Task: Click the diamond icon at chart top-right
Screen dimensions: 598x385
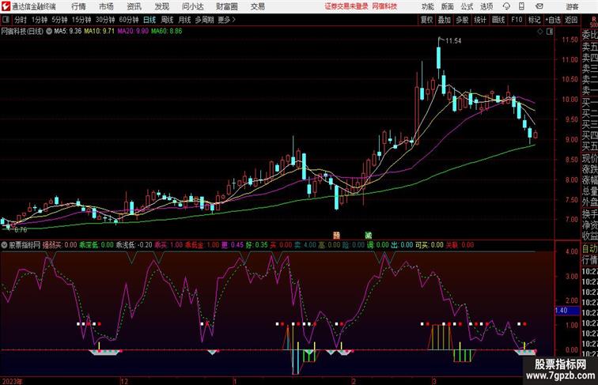Action: coord(540,32)
